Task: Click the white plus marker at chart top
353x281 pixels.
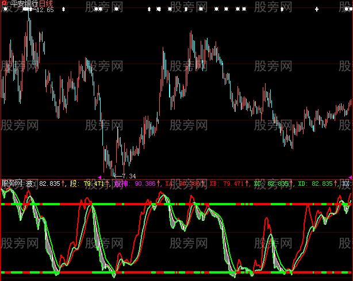Action: point(316,10)
